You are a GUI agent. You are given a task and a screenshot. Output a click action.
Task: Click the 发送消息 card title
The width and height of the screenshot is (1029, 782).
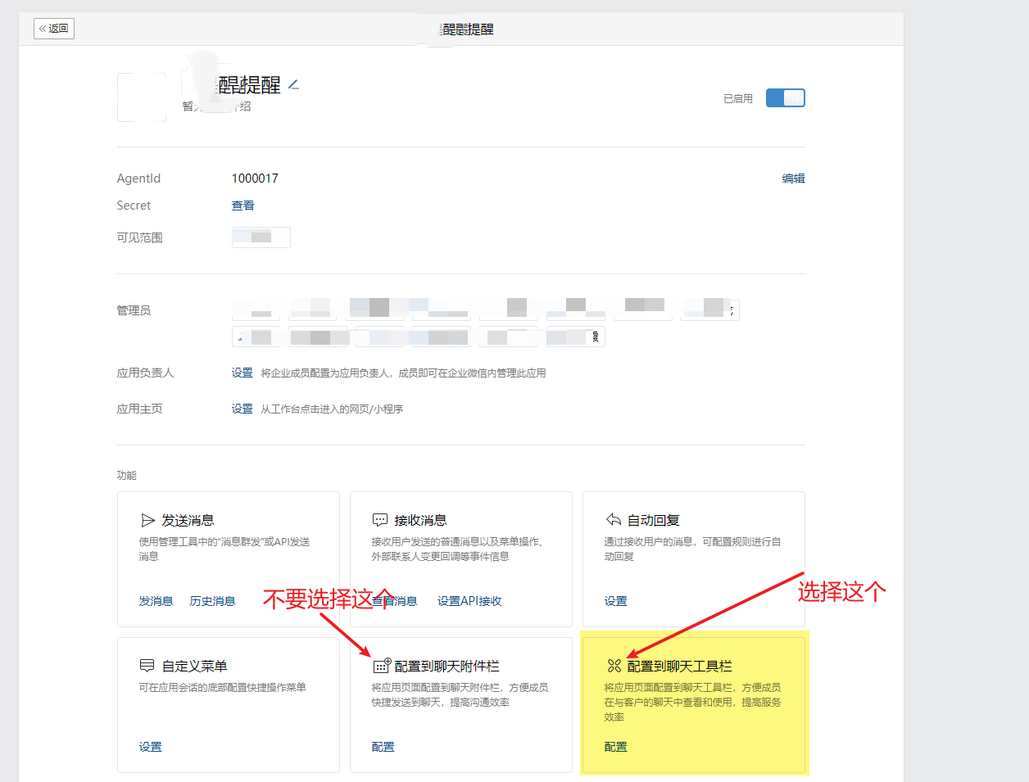188,520
